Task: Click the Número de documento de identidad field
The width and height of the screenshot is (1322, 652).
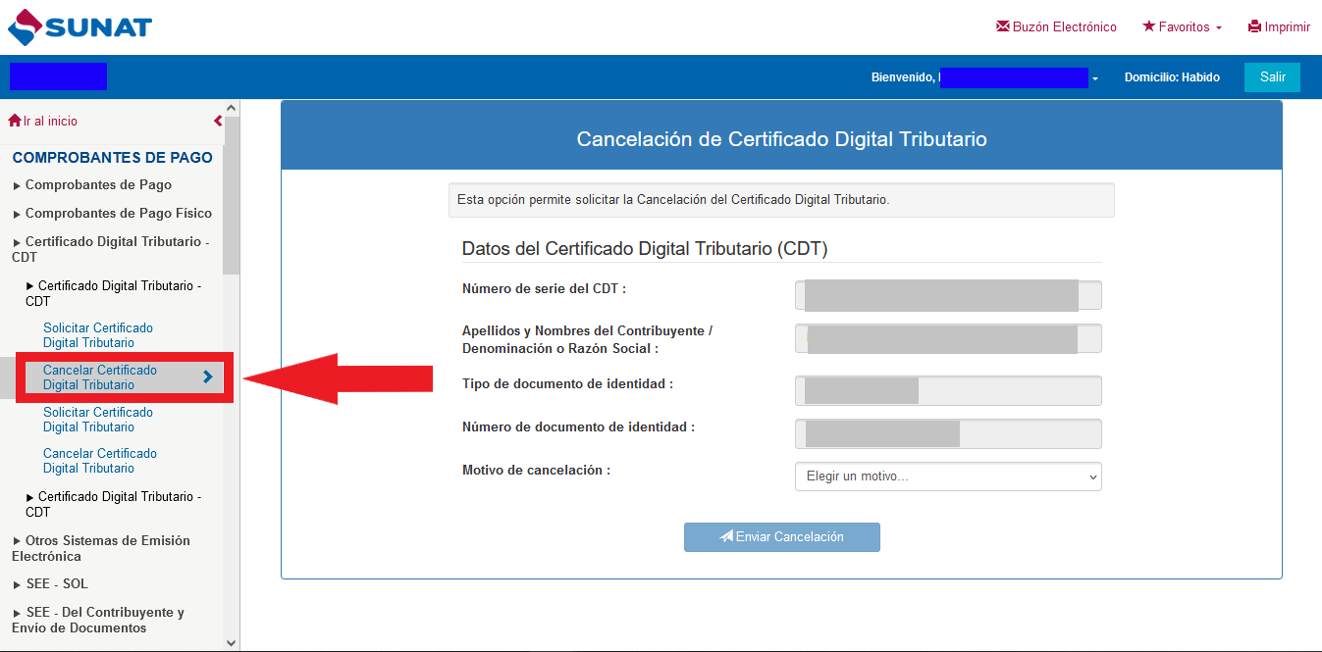Action: [948, 433]
